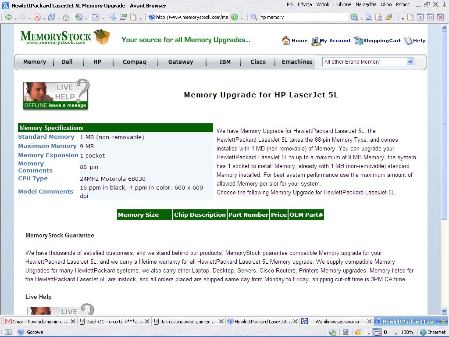Image resolution: width=449 pixels, height=337 pixels.
Task: Click the close current tab toolbar icon
Action: 440,17
